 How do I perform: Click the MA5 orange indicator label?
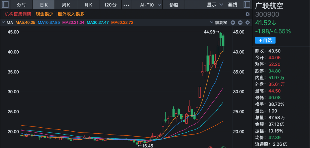pos(25,23)
